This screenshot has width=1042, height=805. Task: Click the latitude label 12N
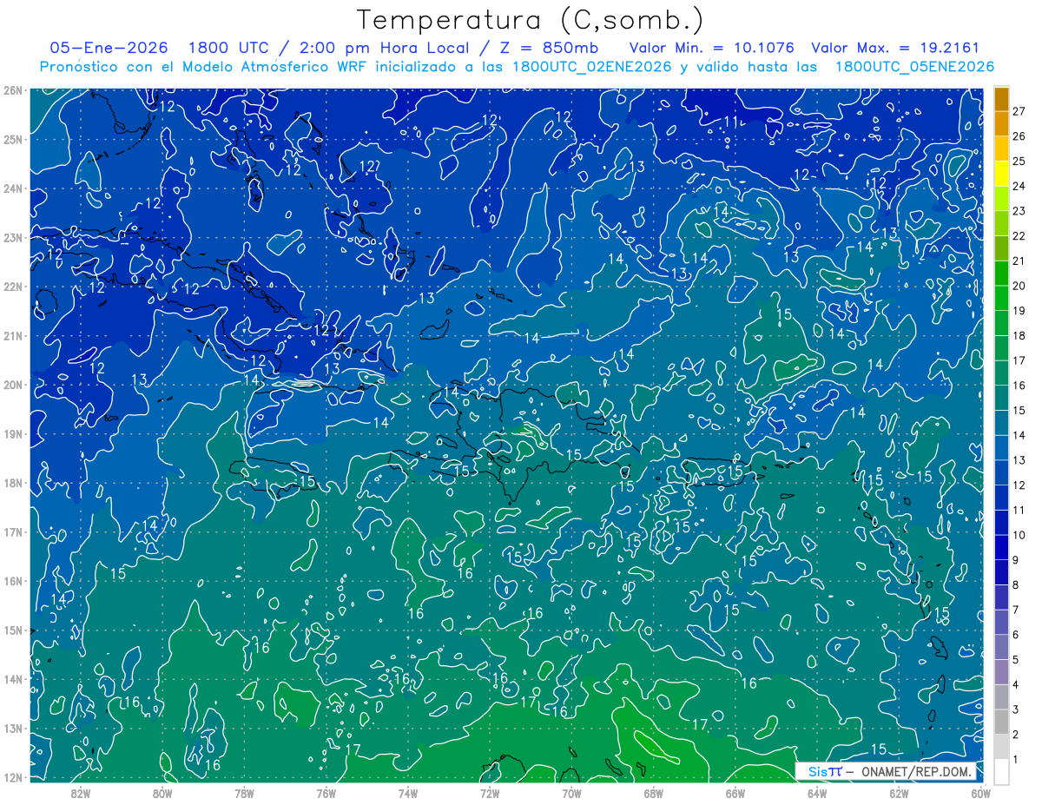pyautogui.click(x=12, y=777)
